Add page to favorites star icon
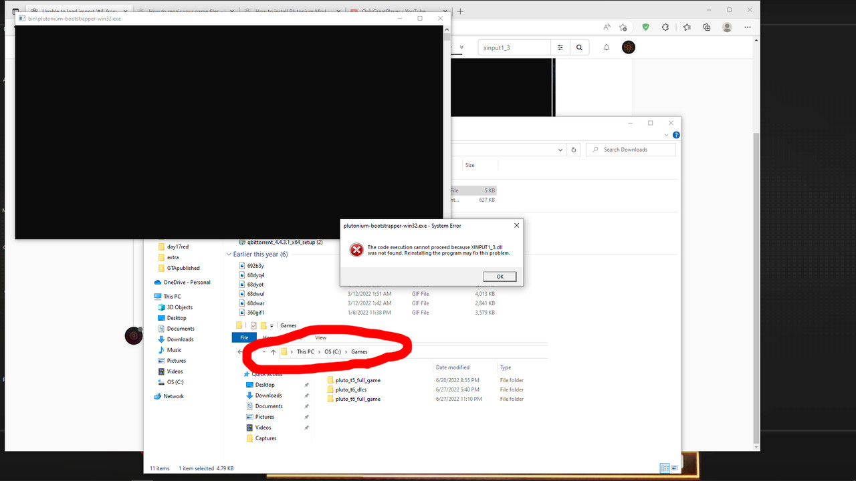This screenshot has height=481, width=856. coord(623,27)
